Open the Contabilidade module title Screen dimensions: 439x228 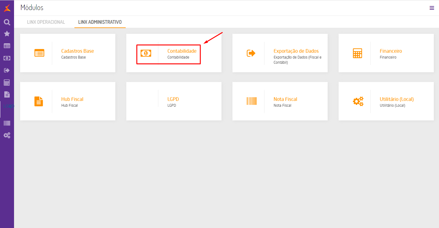pos(182,51)
